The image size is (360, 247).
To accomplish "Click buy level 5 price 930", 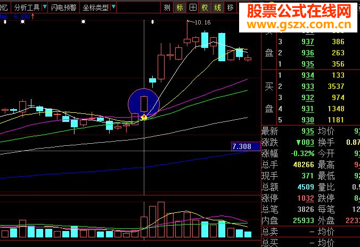I will point(308,120).
